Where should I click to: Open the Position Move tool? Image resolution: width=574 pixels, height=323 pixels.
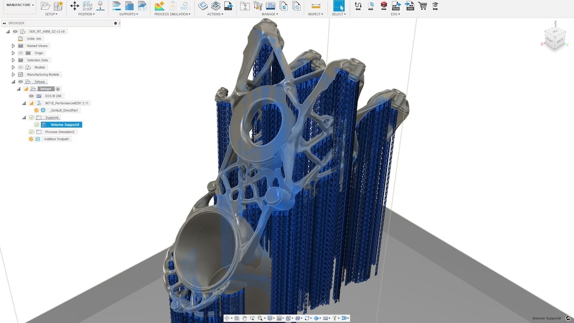pos(74,6)
